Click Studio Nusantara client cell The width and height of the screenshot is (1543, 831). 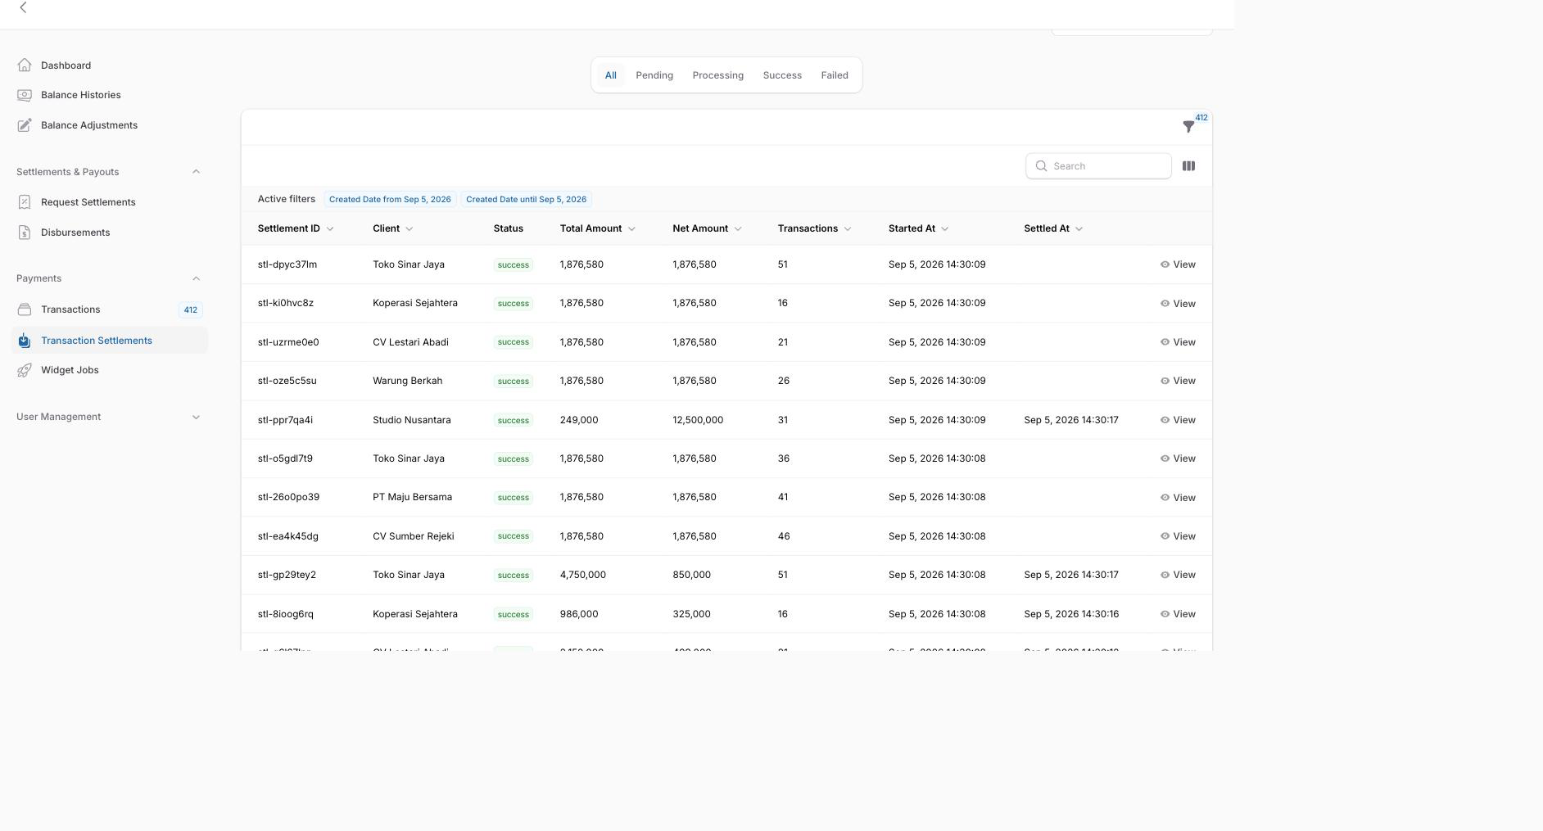412,420
